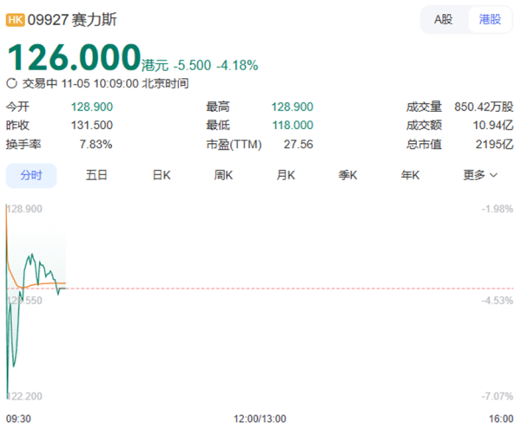Click the 港元 currency label
Viewport: 521px width, 429px height.
(x=155, y=66)
